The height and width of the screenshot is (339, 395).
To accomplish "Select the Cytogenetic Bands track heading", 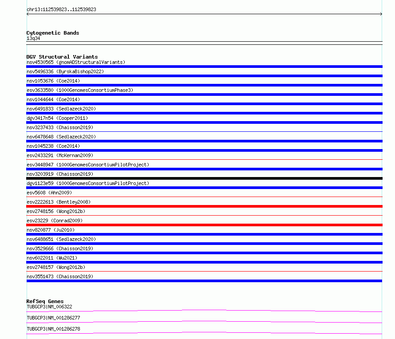I will [x=53, y=33].
